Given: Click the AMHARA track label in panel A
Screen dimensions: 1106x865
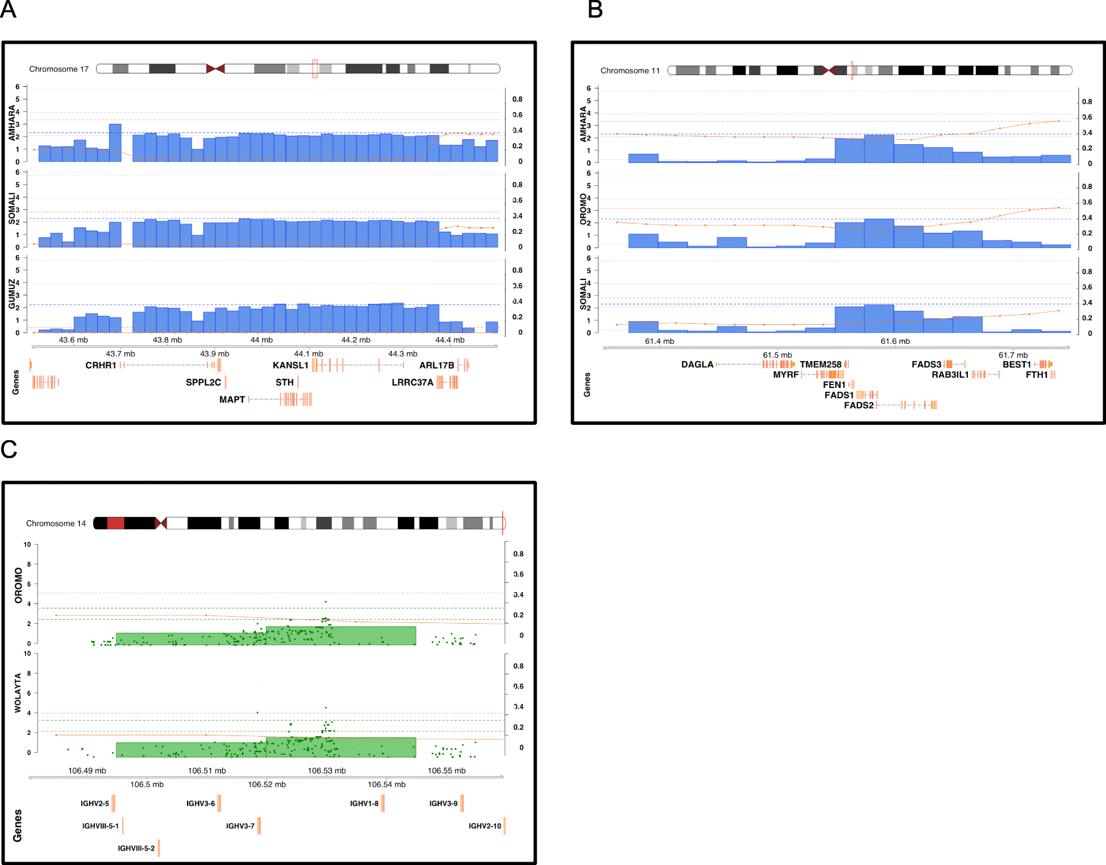Looking at the screenshot, I should tap(12, 123).
